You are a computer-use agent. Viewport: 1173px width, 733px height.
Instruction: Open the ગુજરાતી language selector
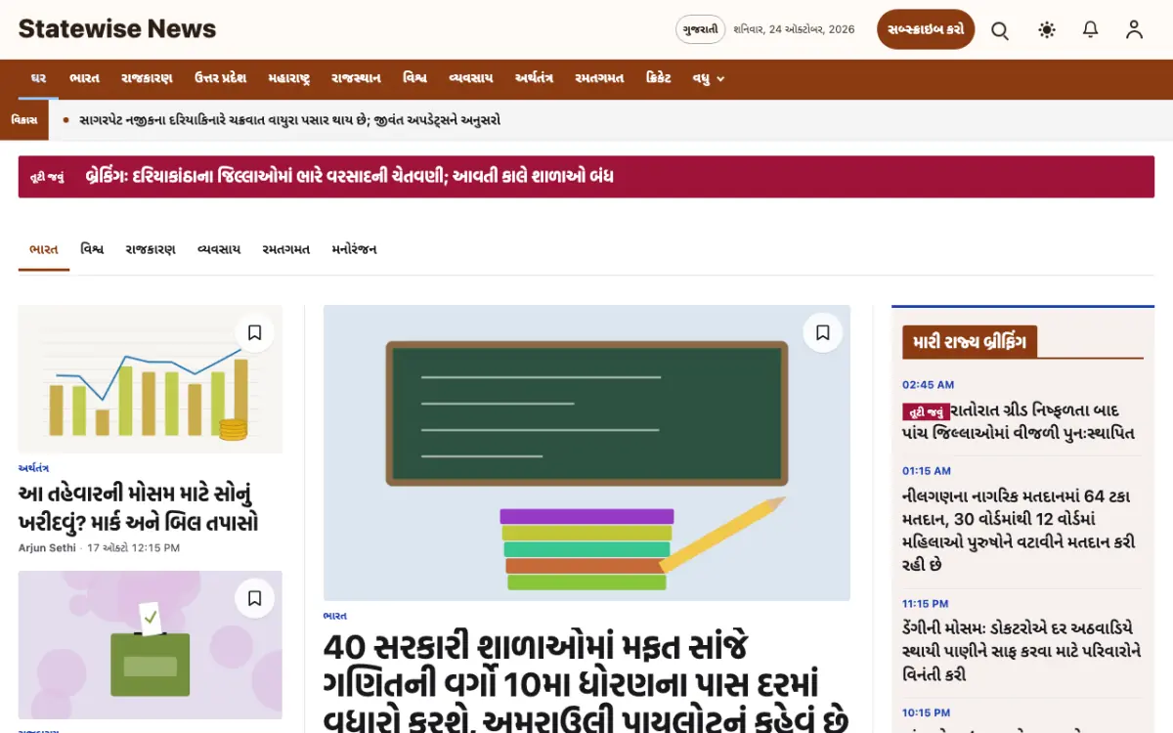coord(701,29)
